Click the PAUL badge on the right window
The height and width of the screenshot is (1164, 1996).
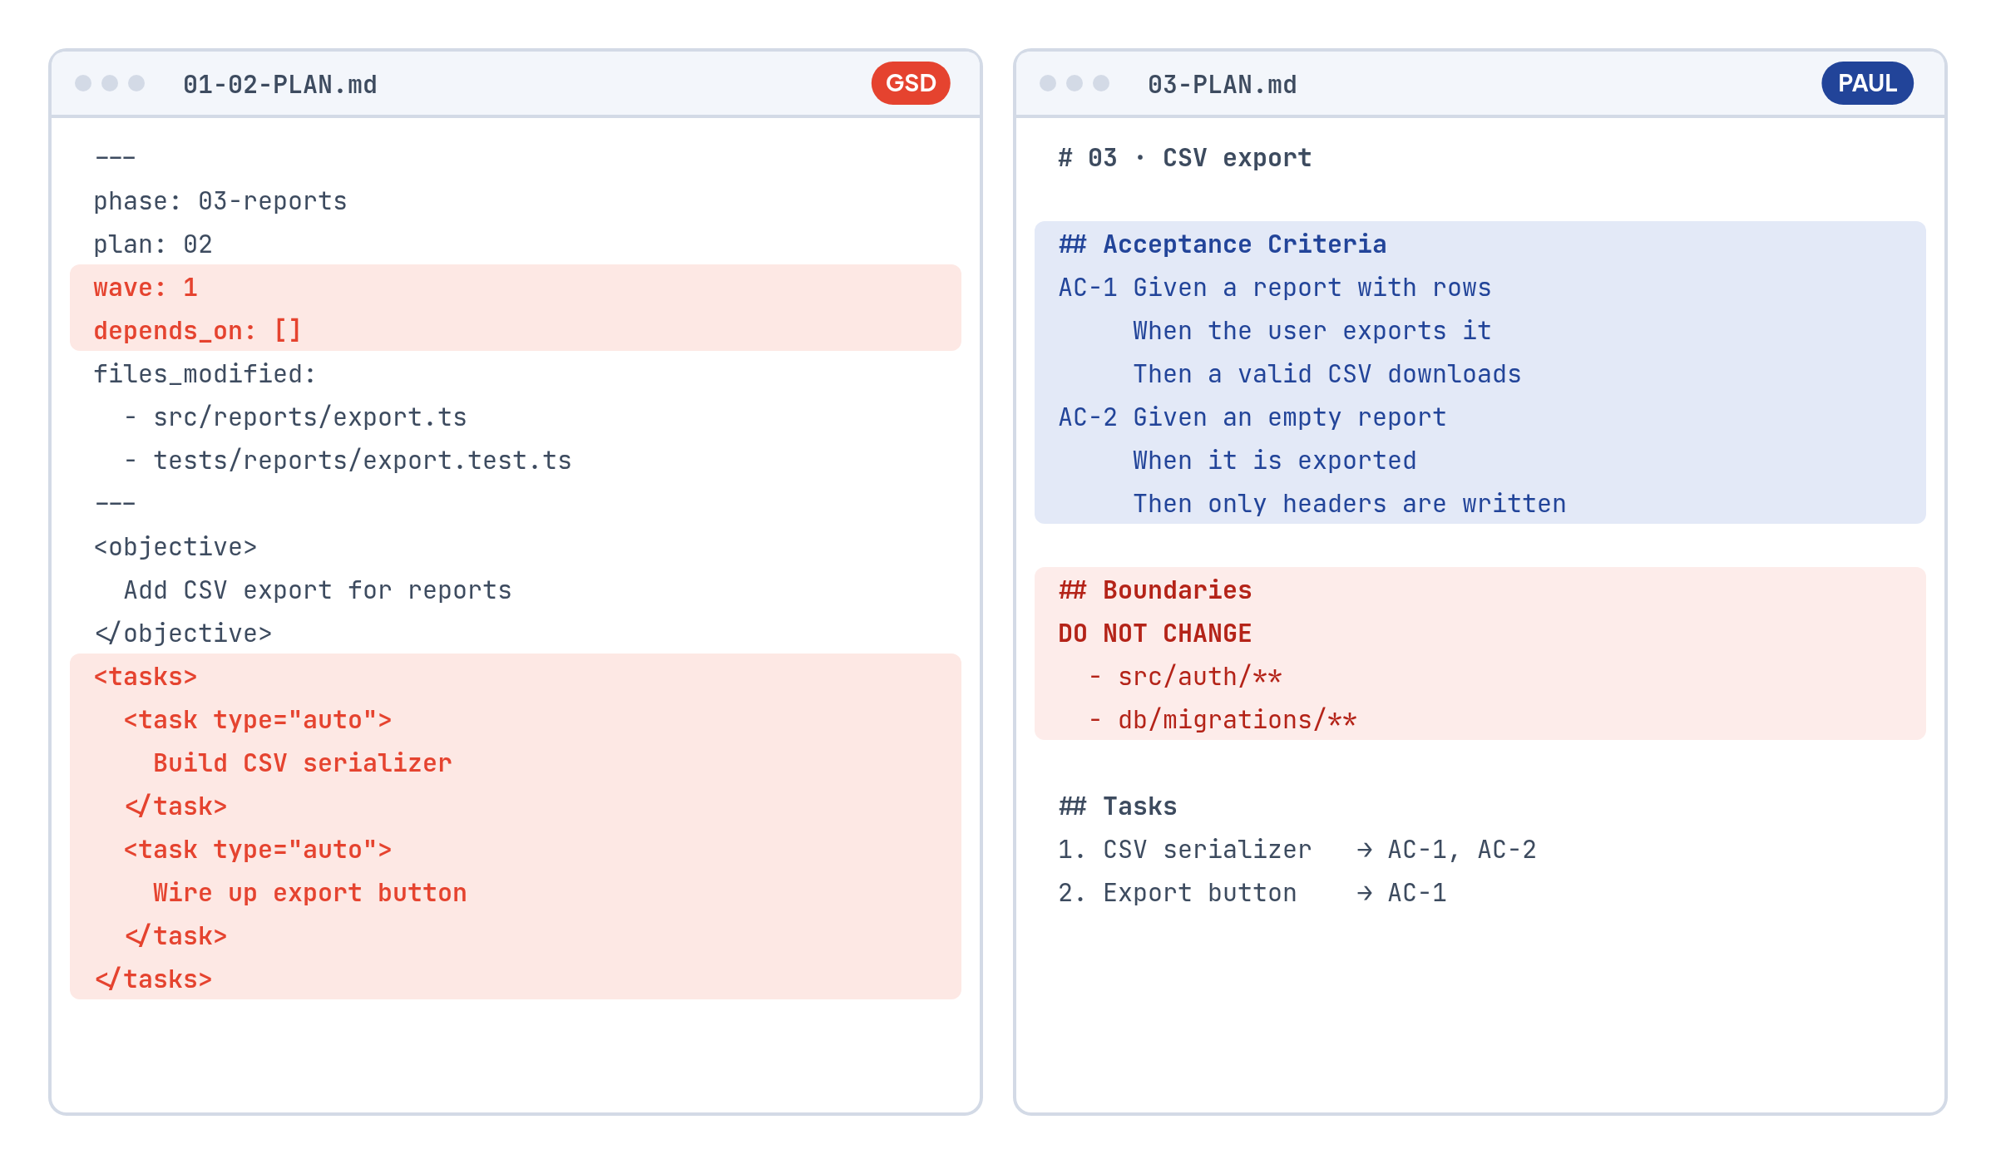(x=1867, y=83)
